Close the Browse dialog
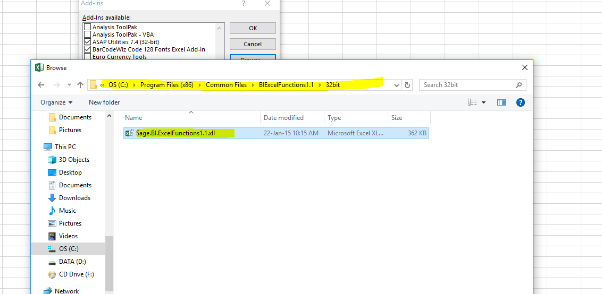Screen dimensions: 602x294 (x=524, y=68)
